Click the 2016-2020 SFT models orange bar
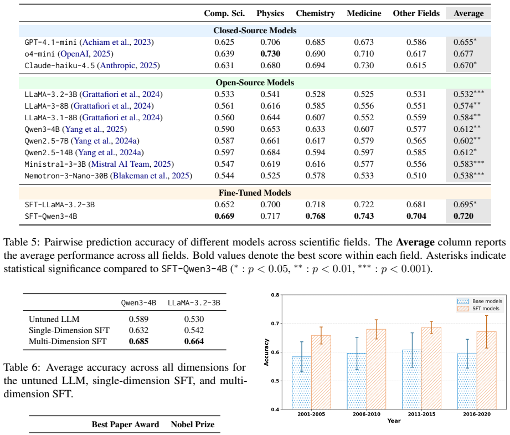 [x=487, y=371]
